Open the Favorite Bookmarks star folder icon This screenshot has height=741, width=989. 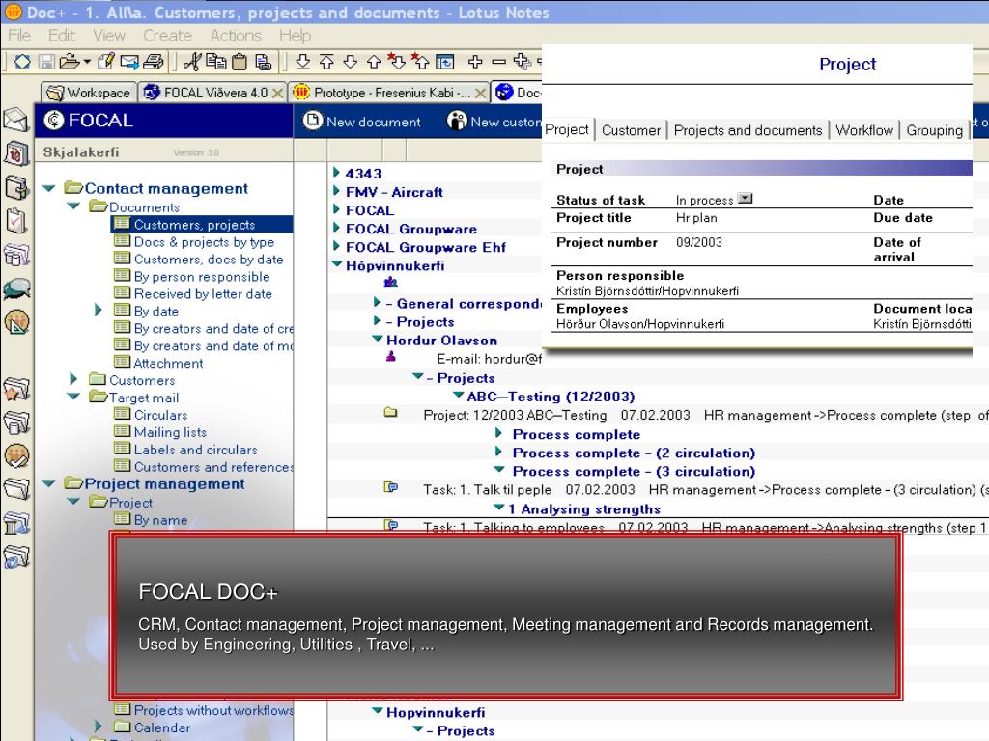tap(15, 389)
